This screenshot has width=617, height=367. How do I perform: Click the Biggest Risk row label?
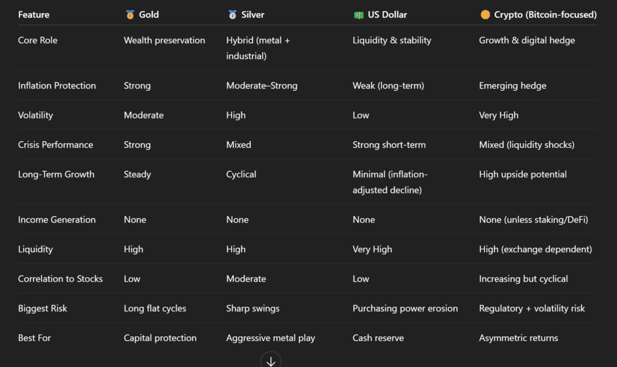(x=43, y=308)
